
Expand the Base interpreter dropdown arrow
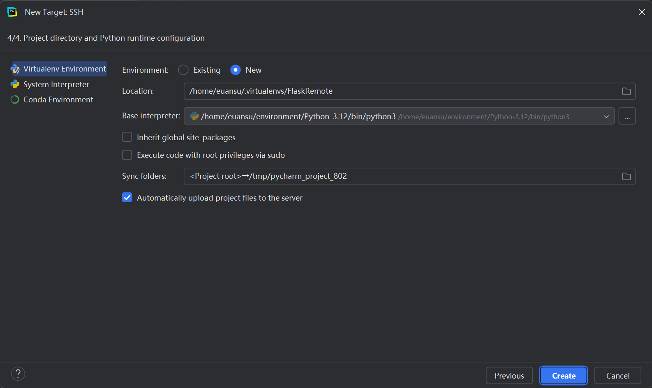click(606, 117)
